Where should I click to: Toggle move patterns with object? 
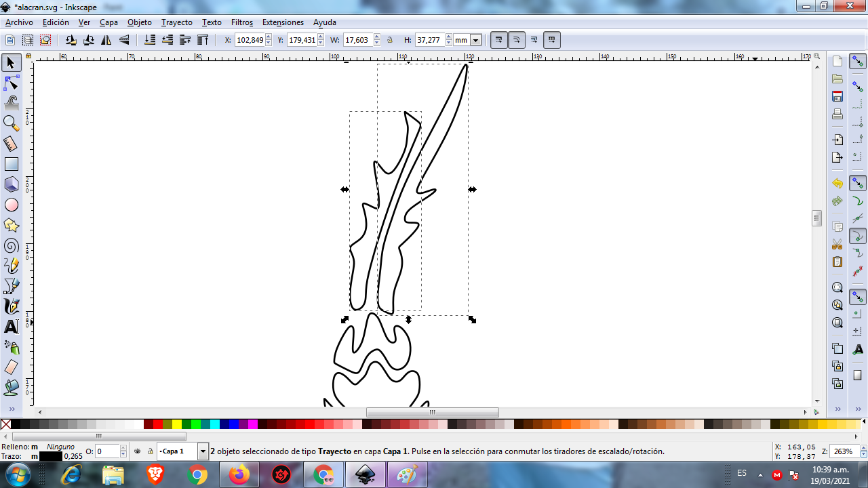tap(552, 40)
